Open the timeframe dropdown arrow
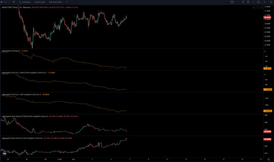 click(9, 2)
